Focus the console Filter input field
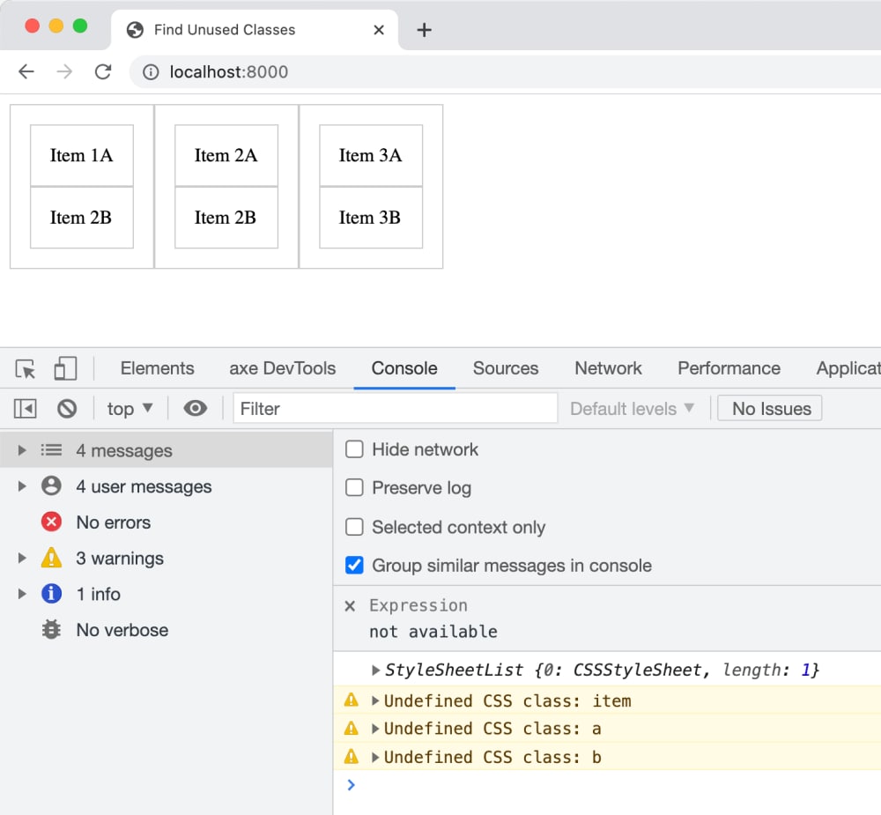Image resolution: width=881 pixels, height=815 pixels. (x=396, y=409)
